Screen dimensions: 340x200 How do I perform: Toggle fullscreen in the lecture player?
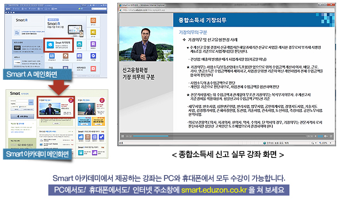pyautogui.click(x=331, y=136)
